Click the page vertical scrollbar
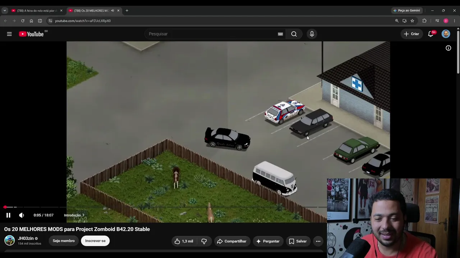This screenshot has height=258, width=460. point(458,52)
